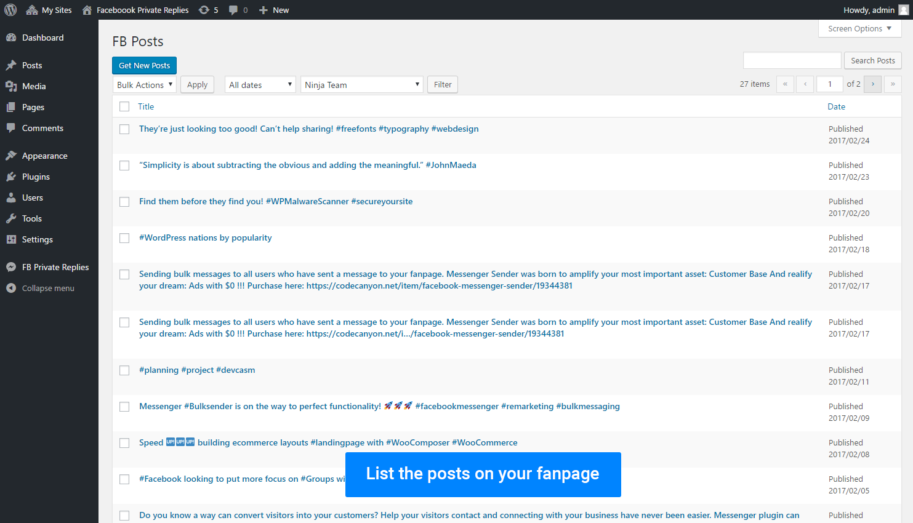The width and height of the screenshot is (913, 523).
Task: Click the Get New Posts button
Action: tap(145, 65)
